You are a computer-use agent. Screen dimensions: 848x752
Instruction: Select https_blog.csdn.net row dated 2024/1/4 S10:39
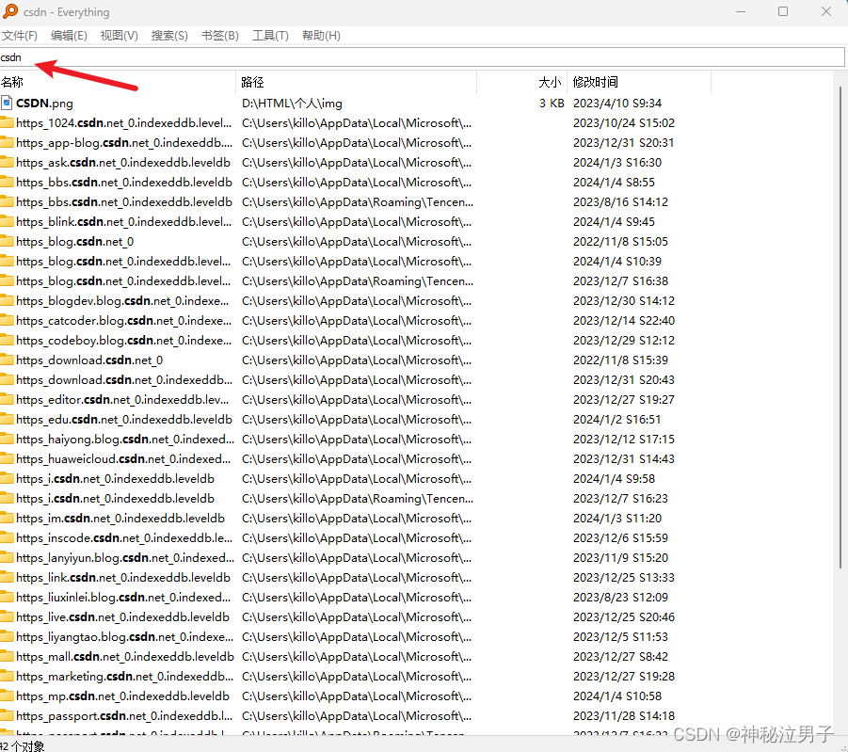coord(356,261)
